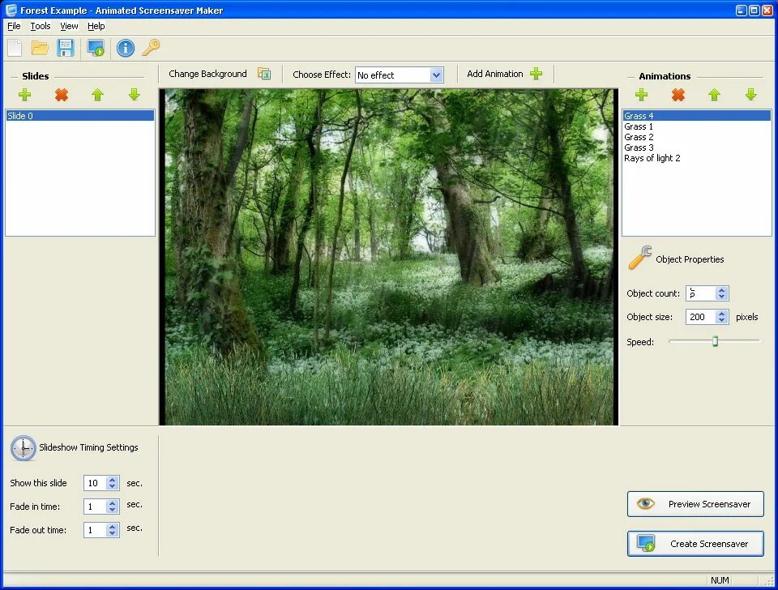This screenshot has height=590, width=778.
Task: Open the Choose Effect dropdown
Action: point(437,75)
